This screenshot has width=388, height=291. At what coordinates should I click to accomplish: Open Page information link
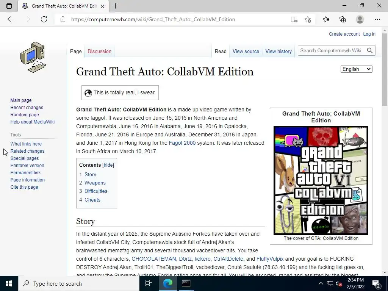(x=27, y=180)
